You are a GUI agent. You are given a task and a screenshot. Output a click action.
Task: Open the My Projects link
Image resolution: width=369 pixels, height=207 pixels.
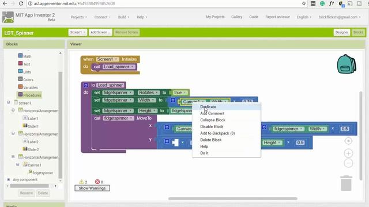[x=215, y=17]
